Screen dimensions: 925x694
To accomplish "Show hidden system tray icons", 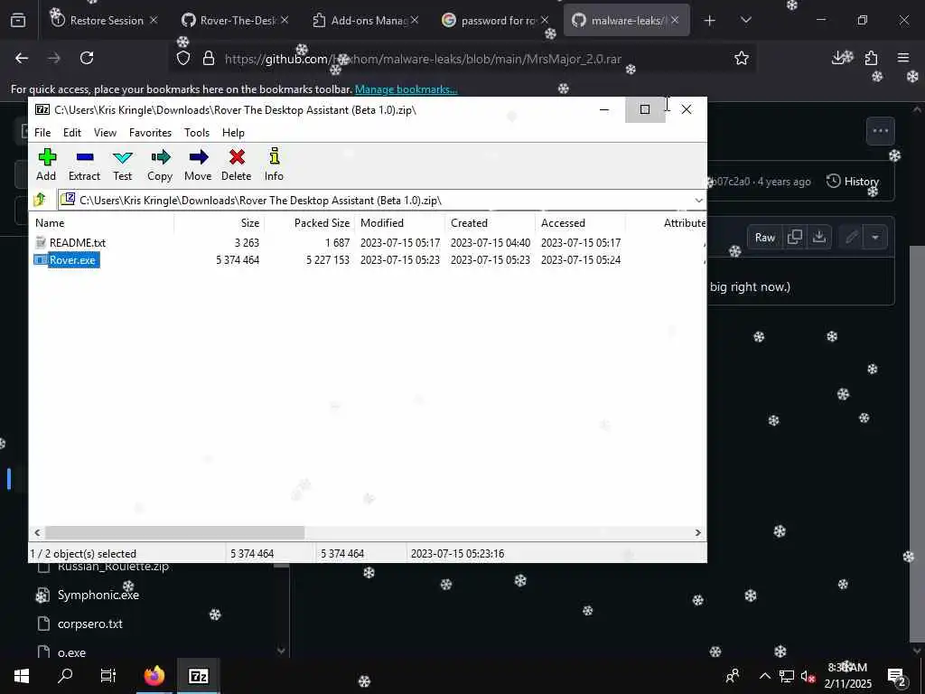I will point(764,676).
